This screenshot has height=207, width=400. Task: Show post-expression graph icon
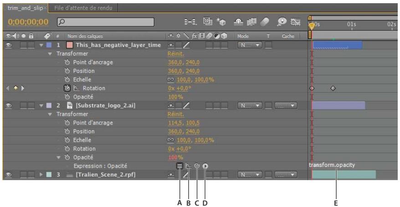pos(188,166)
